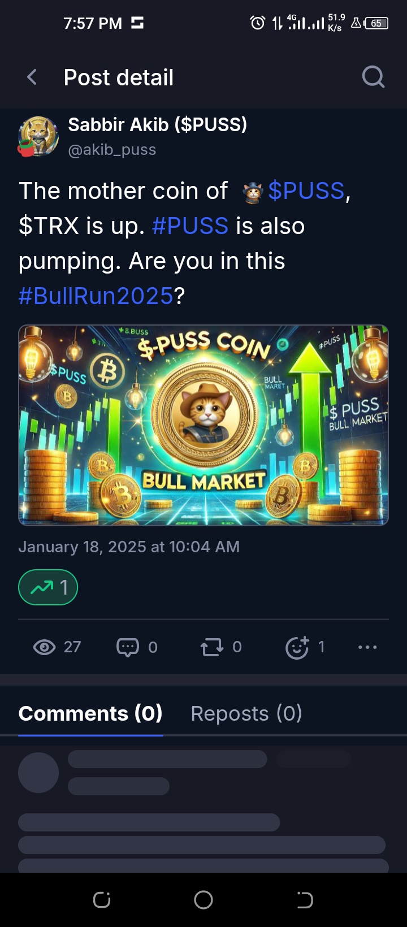Open the #BullRun2025 hashtag
The image size is (407, 927).
coord(96,296)
